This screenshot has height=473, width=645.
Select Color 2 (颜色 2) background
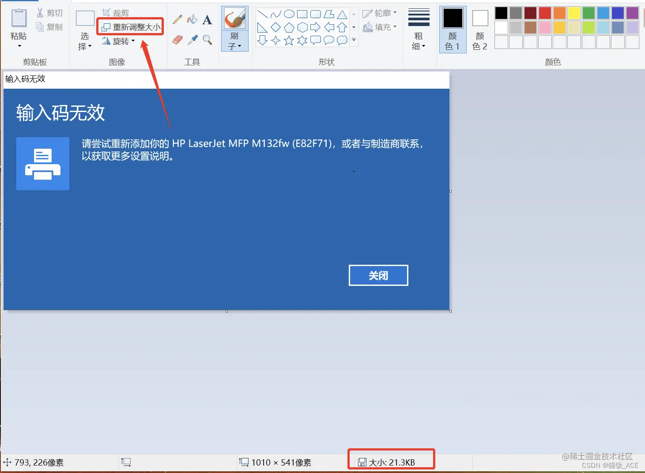click(480, 30)
